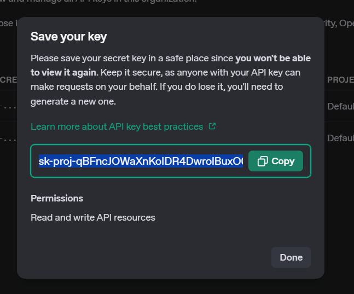Click the dashes in the second table row
Image resolution: width=354 pixels, height=294 pixels.
[x=8, y=139]
